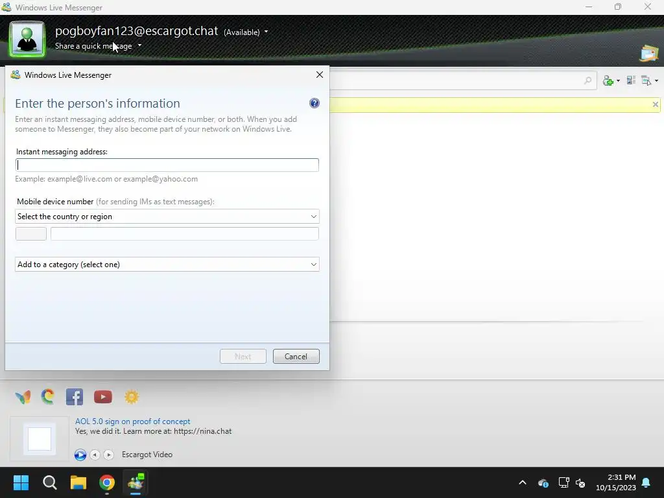
Task: Open Share a quick message dropdown arrow
Action: coord(140,46)
